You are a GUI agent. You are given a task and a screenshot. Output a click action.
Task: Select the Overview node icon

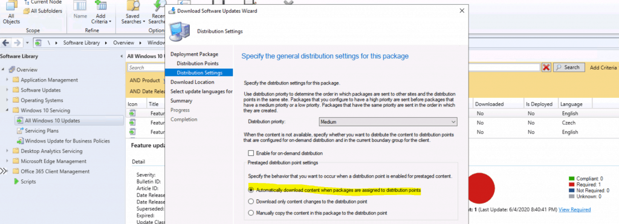11,70
